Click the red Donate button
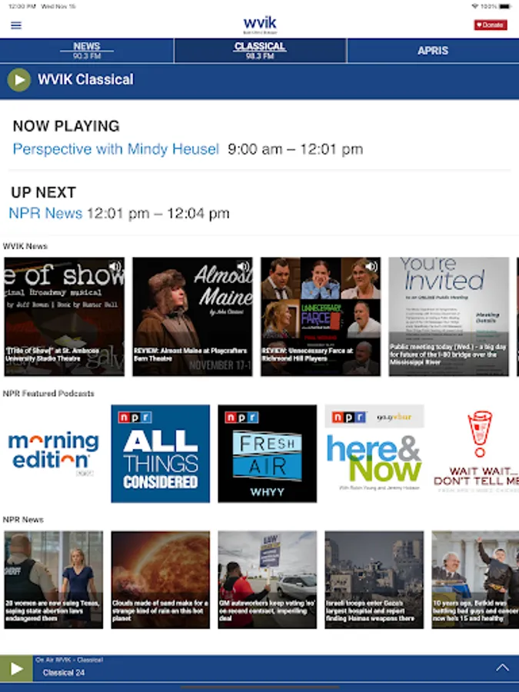 click(x=491, y=25)
